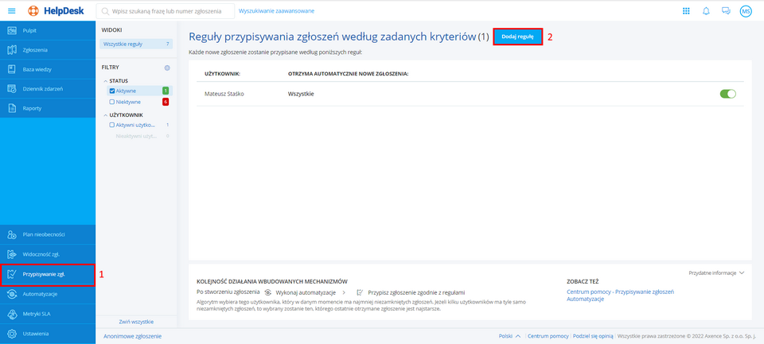Collapse the STATUS filter section
Viewport: 764px width, 344px height.
click(105, 81)
